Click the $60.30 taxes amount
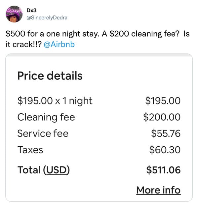The image size is (198, 207). 165,150
